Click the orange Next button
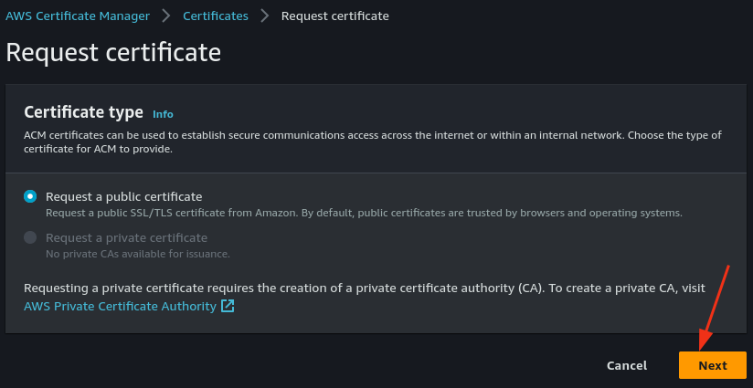This screenshot has width=753, height=388. click(x=712, y=365)
